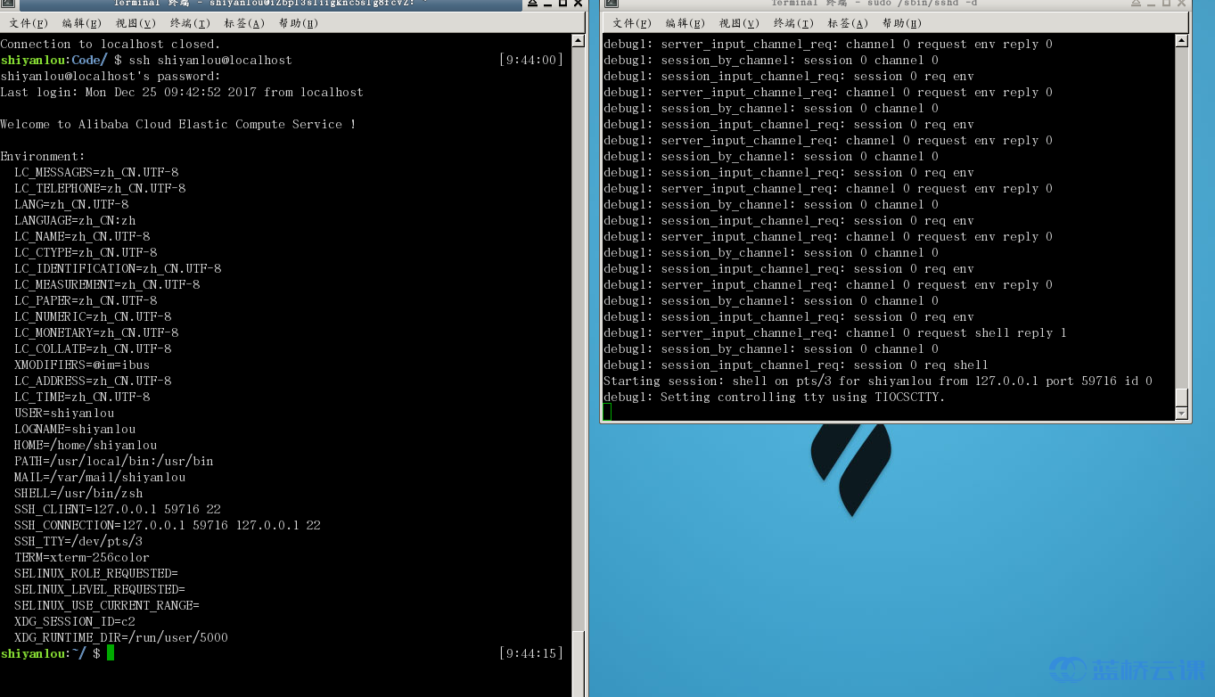Click 'Connection to localhost closed.' line
This screenshot has width=1215, height=697.
(111, 44)
